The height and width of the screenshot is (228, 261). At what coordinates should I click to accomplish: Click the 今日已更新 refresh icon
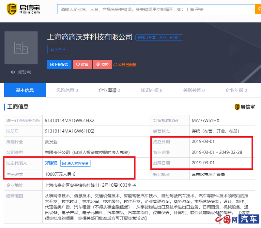(x=115, y=64)
